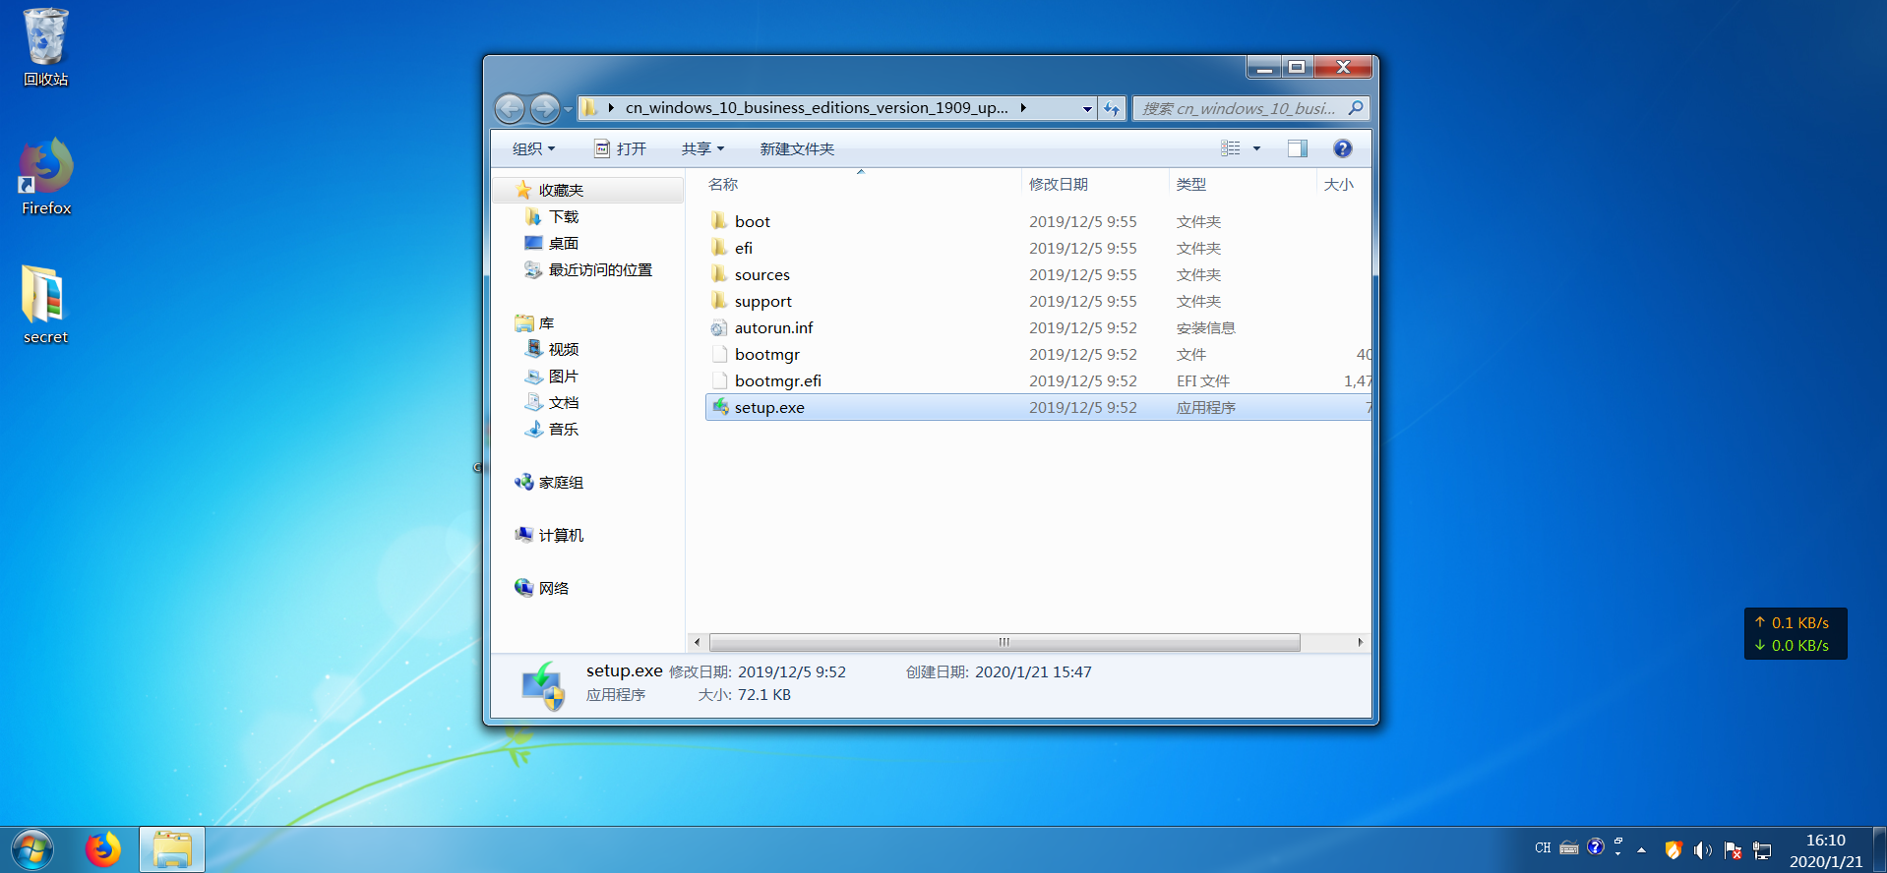Refresh the folder view

tap(1112, 108)
